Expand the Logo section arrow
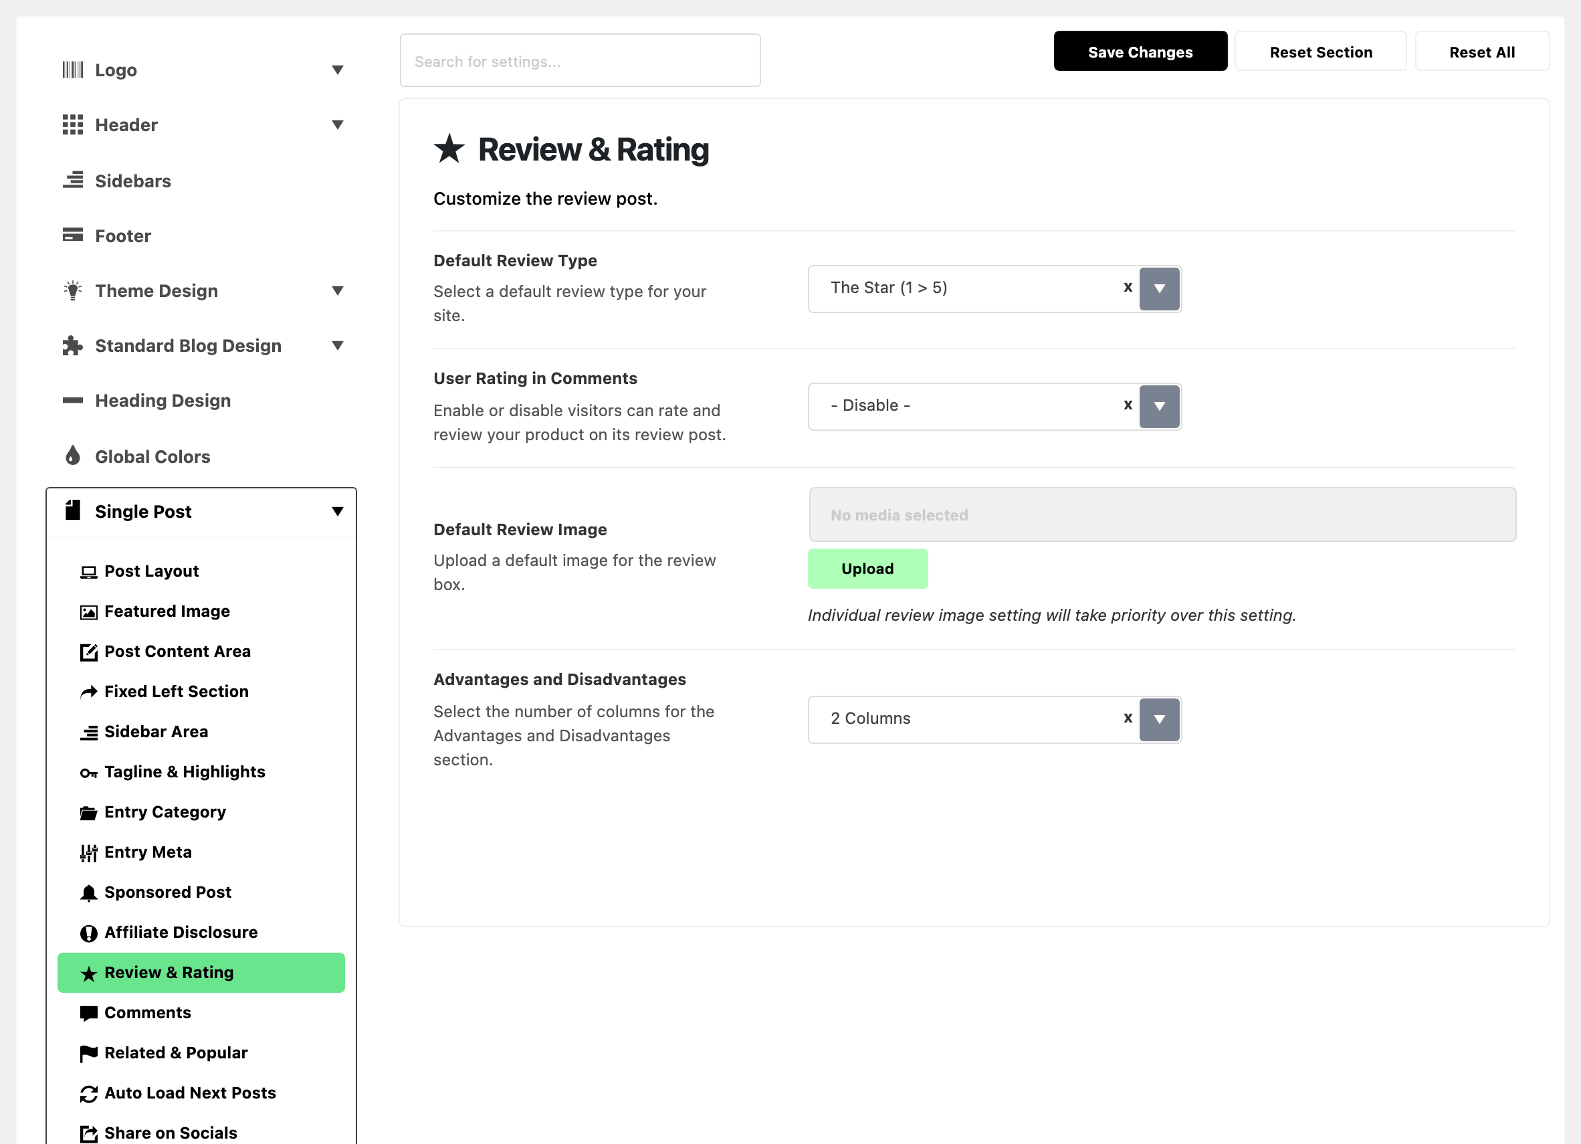This screenshot has height=1144, width=1581. 337,70
